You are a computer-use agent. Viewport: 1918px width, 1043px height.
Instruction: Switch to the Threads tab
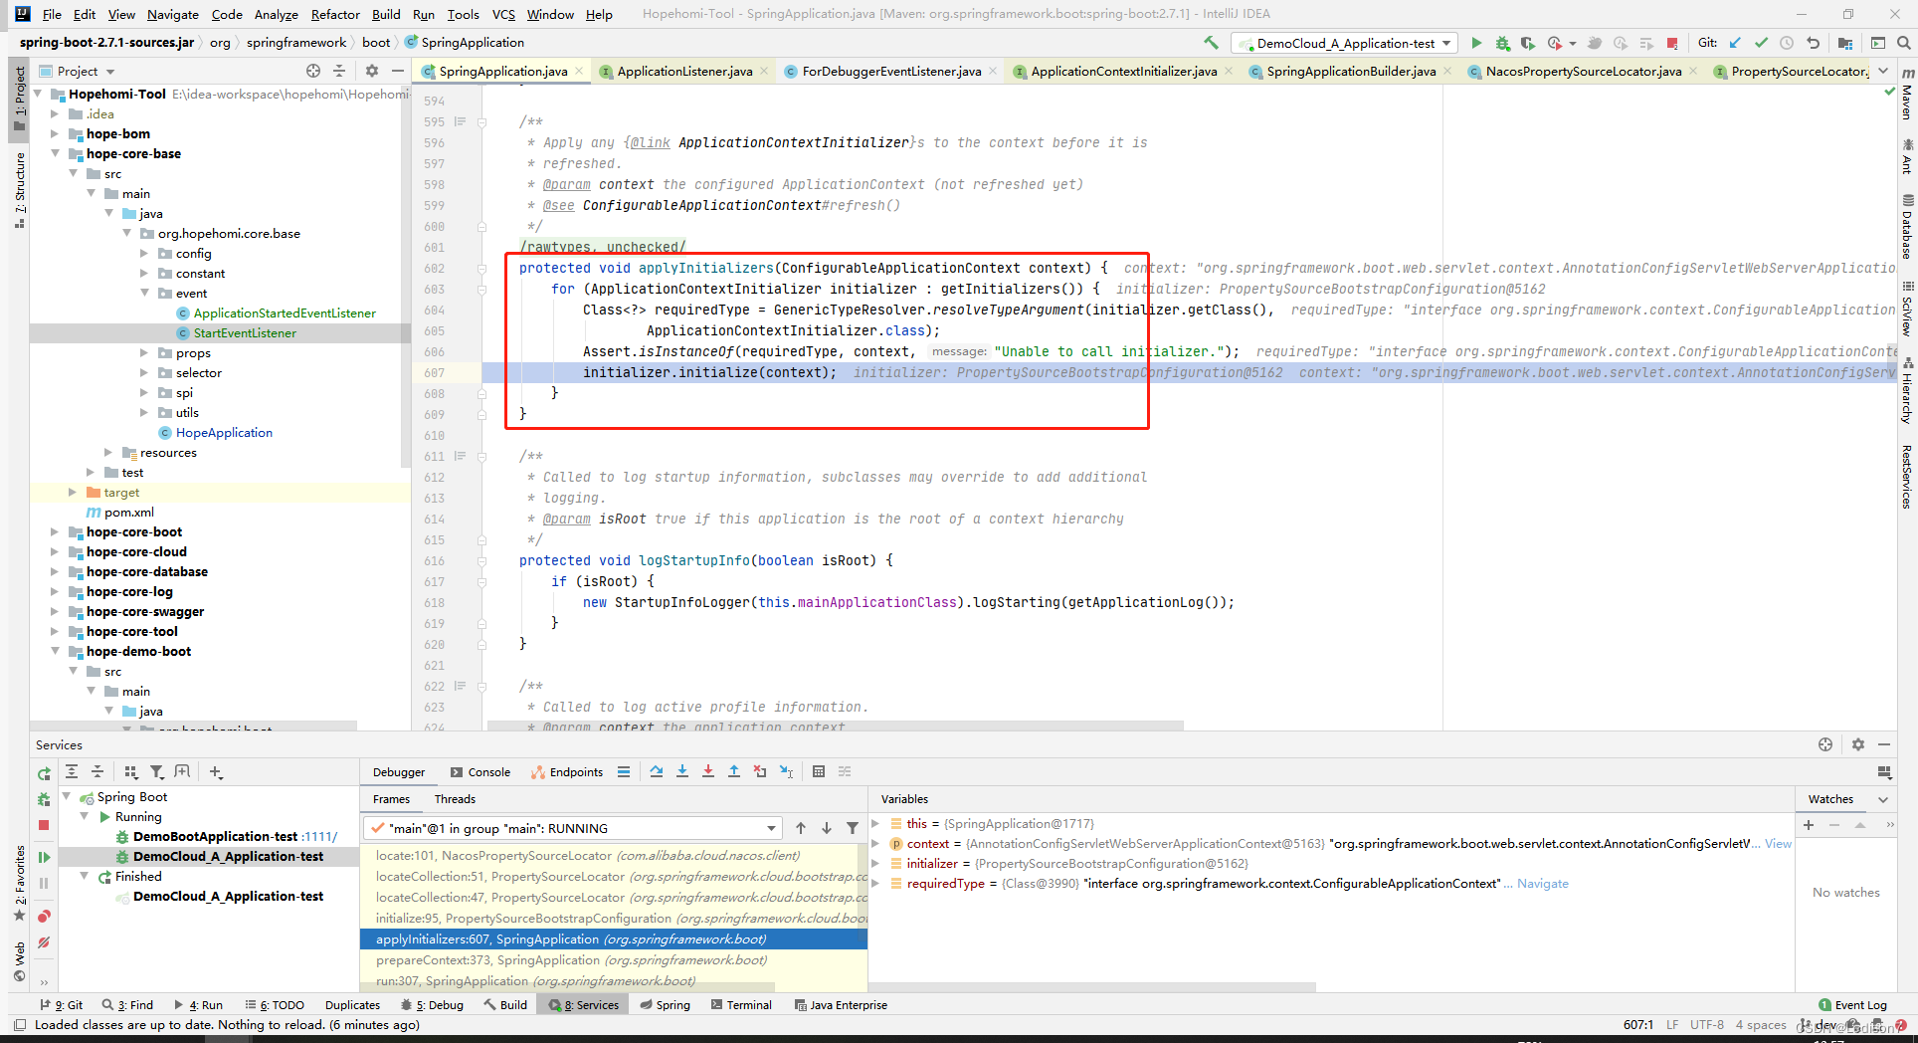455,798
